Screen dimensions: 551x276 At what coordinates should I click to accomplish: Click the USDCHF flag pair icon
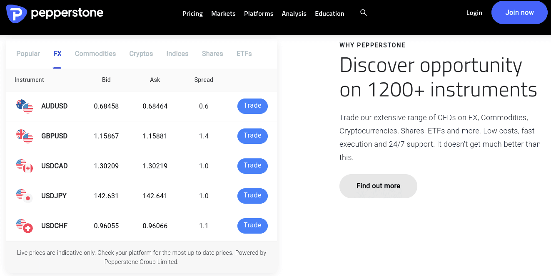[25, 226]
